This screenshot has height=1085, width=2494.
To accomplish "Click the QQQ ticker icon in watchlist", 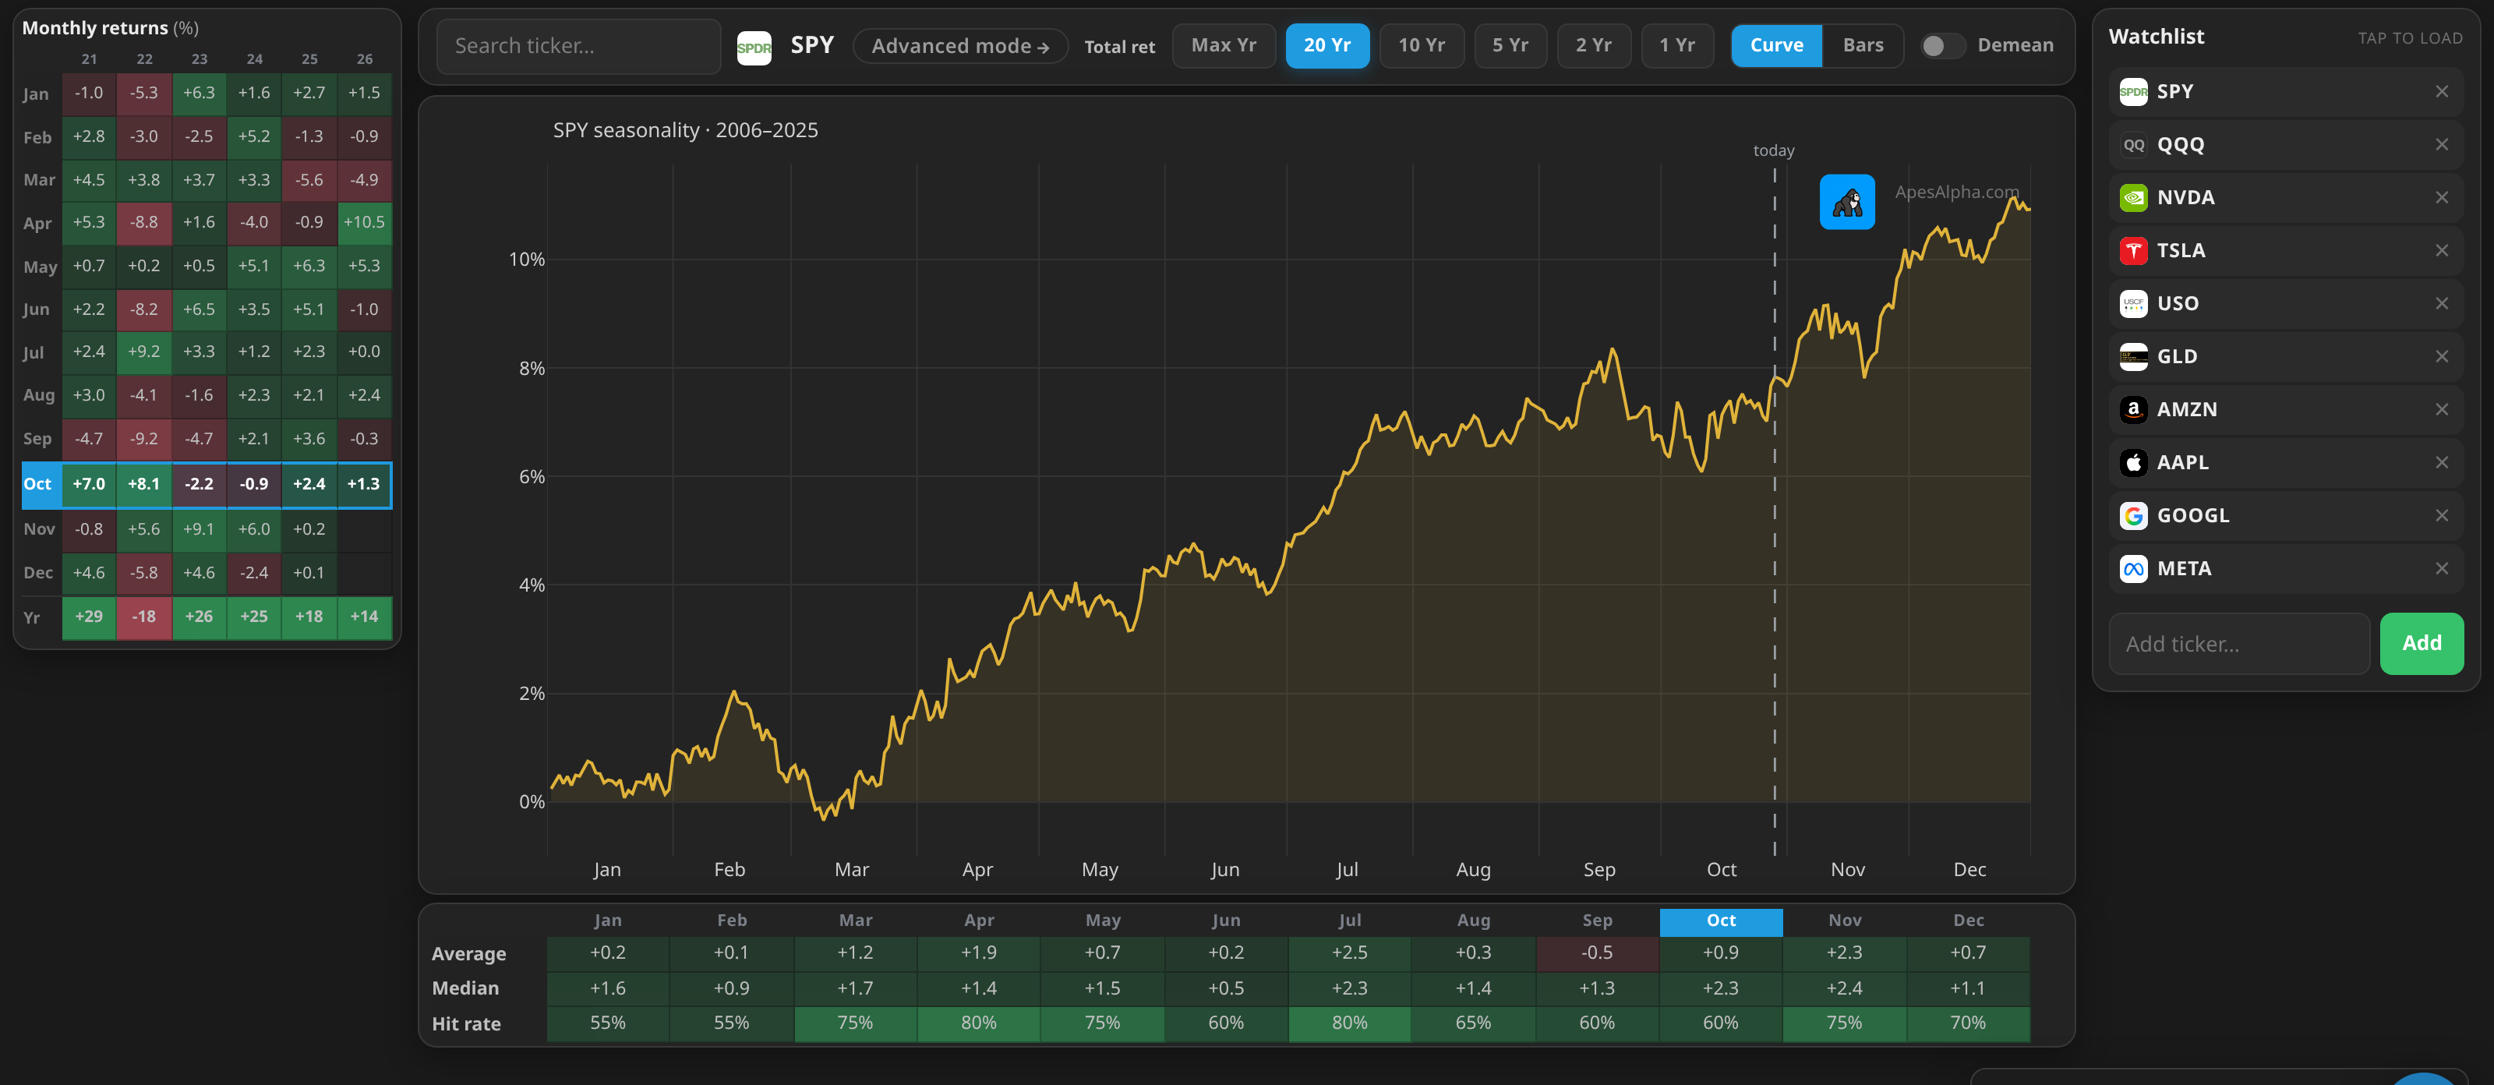I will click(2133, 145).
